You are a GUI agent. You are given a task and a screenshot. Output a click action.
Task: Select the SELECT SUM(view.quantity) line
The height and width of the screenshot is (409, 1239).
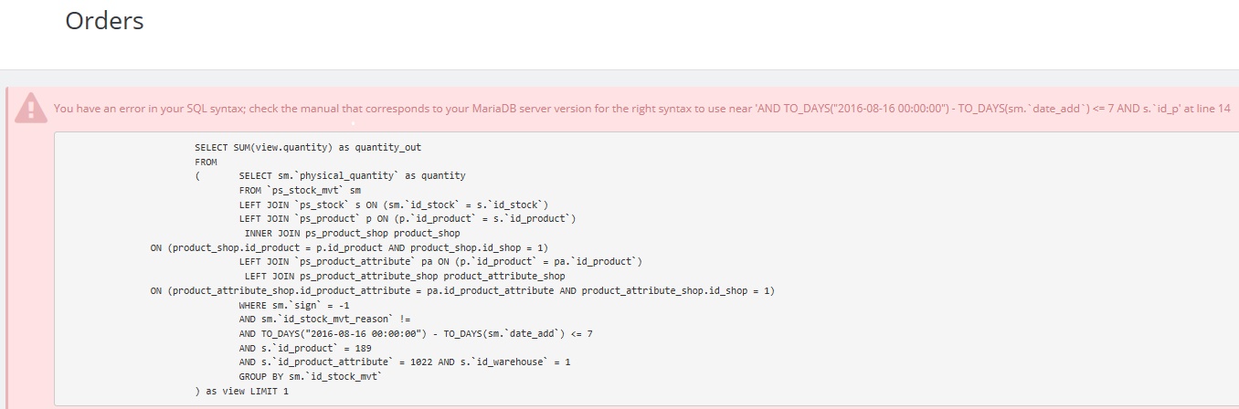308,147
